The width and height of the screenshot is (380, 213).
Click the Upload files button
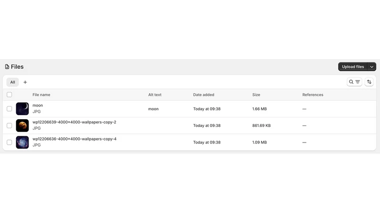pyautogui.click(x=353, y=67)
